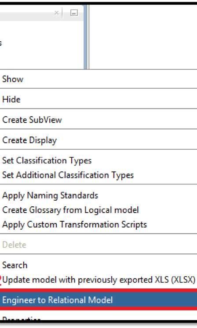Viewport: 197px width, 328px height.
Task: Click the red icon beside Update model entry
Action: tap(0, 280)
